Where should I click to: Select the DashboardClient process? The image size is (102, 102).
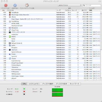click(x=50, y=26)
